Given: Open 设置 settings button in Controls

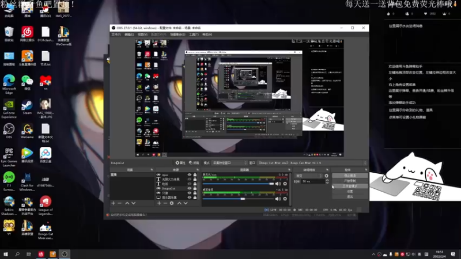Looking at the screenshot, I should (350, 191).
